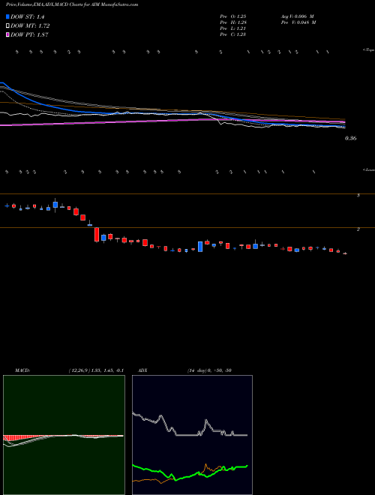Click the MACD panel heading label
Screen dimensions: 375x495
point(22,370)
